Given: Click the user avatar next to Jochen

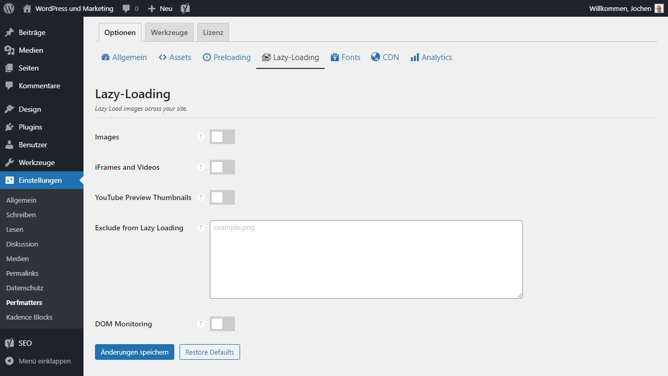Looking at the screenshot, I should (659, 8).
